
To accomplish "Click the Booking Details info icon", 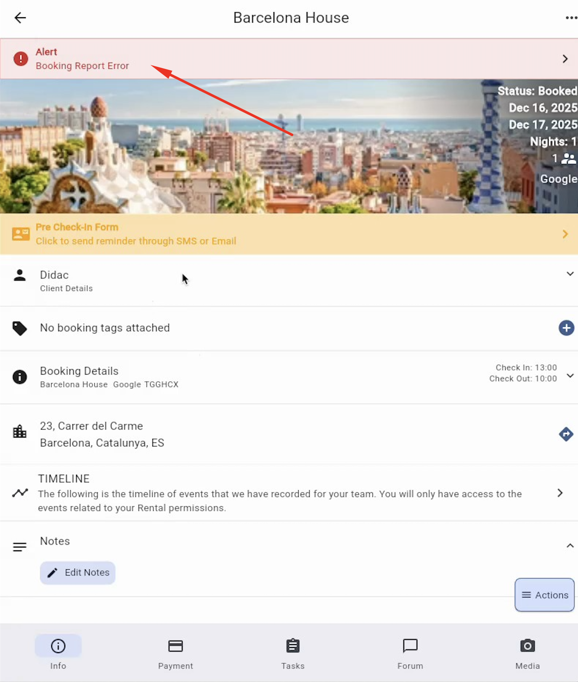I will point(20,377).
